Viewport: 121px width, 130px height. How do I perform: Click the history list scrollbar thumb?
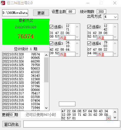[x=46, y=70]
